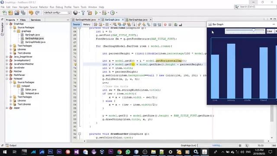Open WhatsApp from the taskbar

coord(128,152)
